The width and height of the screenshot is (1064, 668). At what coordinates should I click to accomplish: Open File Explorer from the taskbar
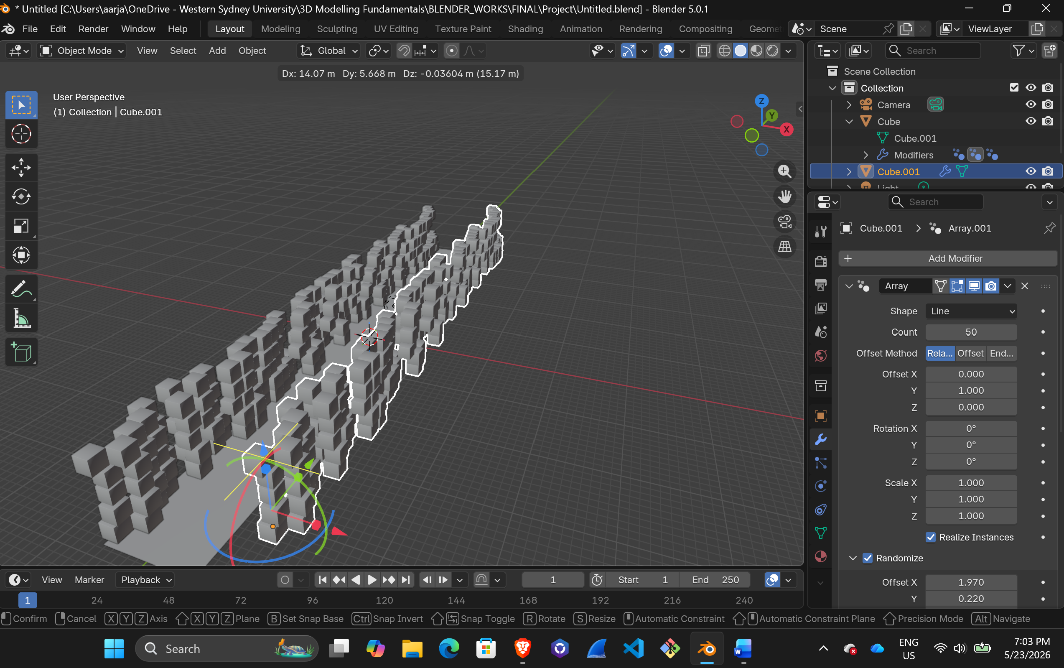point(412,648)
